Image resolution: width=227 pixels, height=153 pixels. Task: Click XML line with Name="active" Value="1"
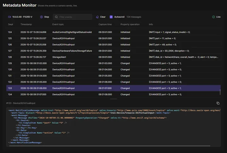tap(44, 133)
